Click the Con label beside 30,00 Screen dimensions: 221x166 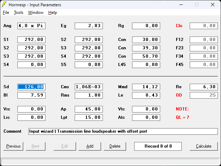pos(122,40)
